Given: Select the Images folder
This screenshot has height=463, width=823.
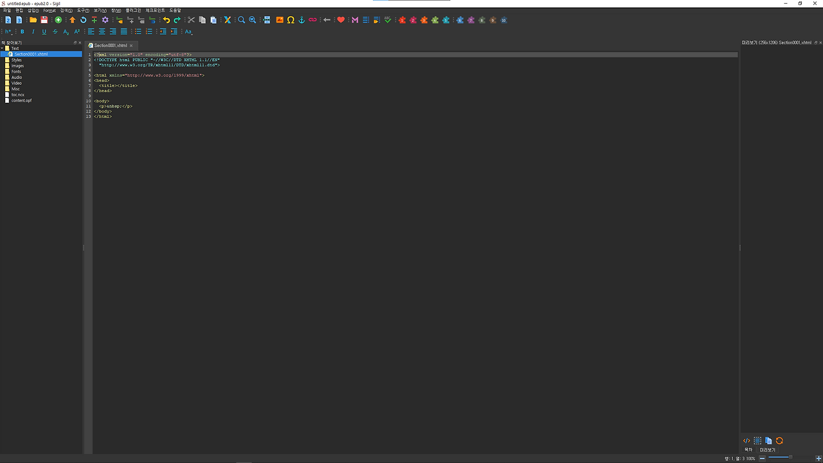Looking at the screenshot, I should (x=17, y=66).
